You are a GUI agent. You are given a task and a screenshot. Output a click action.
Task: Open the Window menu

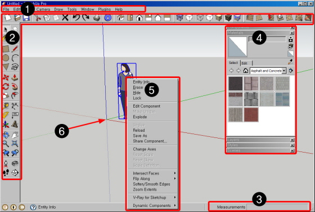(87, 10)
